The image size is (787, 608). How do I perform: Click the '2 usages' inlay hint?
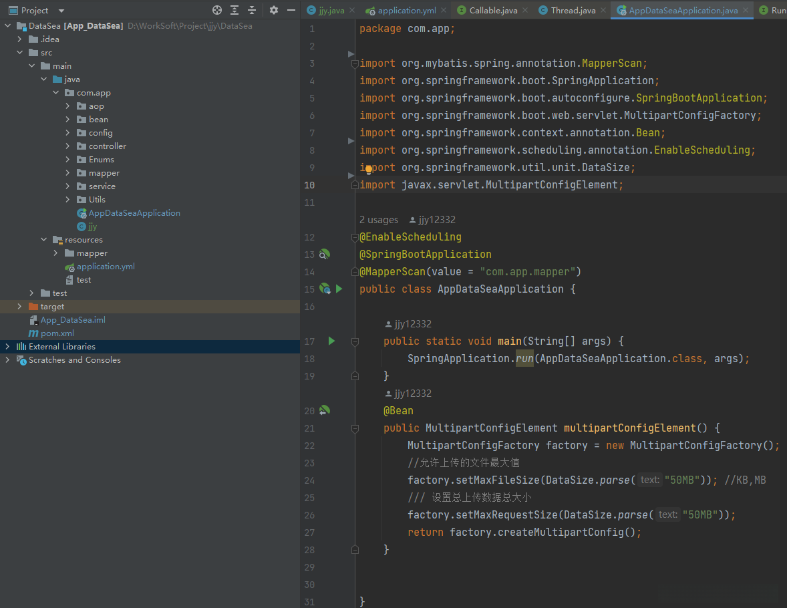coord(378,220)
